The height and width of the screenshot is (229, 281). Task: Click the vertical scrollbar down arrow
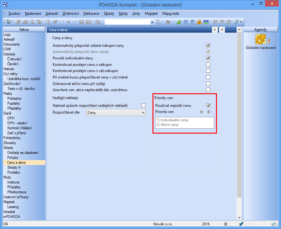click(x=239, y=217)
